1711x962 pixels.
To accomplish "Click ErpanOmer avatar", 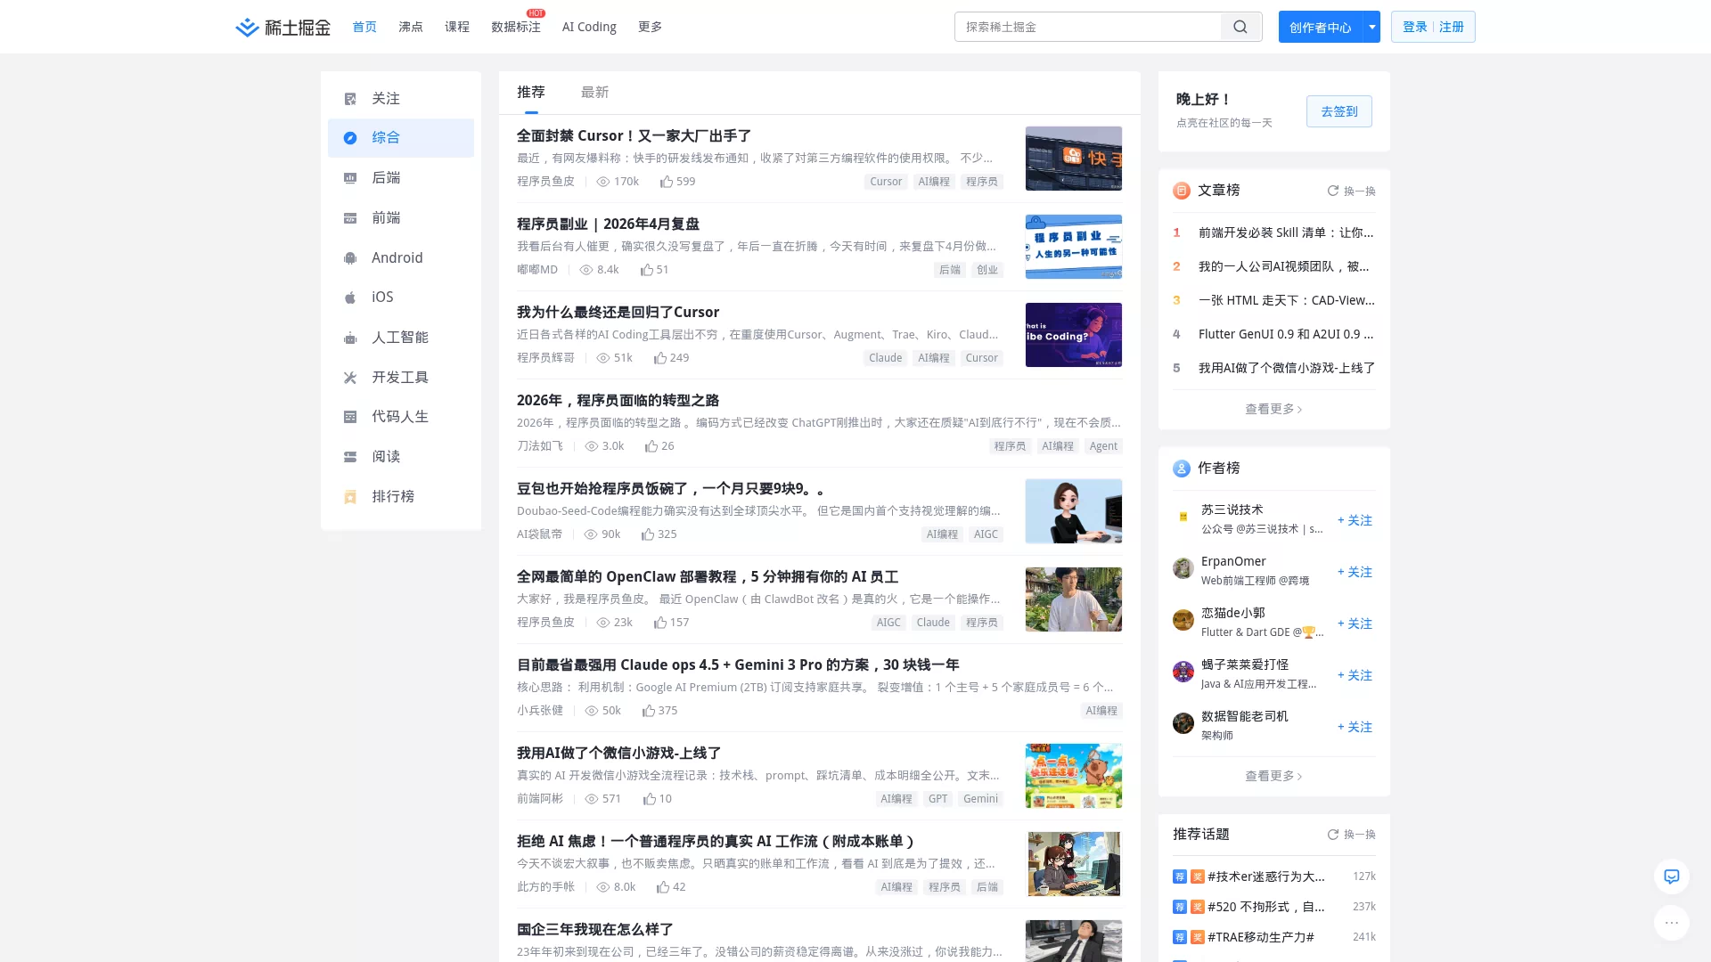I will [x=1183, y=569].
